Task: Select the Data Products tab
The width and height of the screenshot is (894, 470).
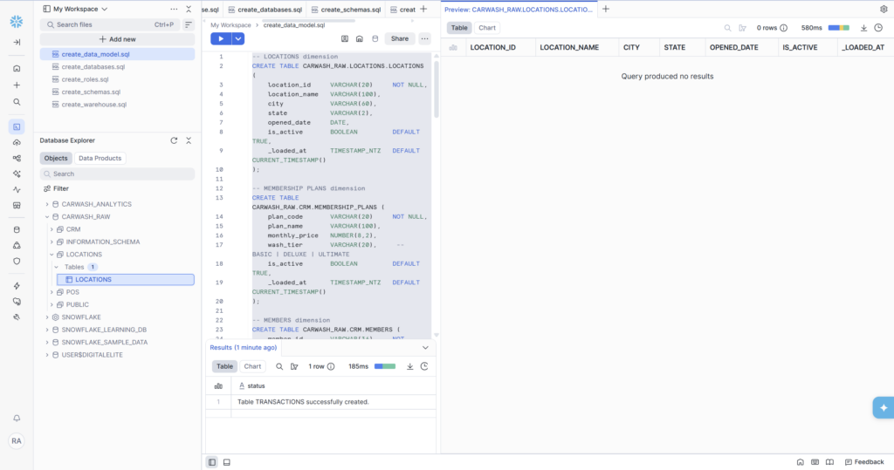Action: (100, 158)
